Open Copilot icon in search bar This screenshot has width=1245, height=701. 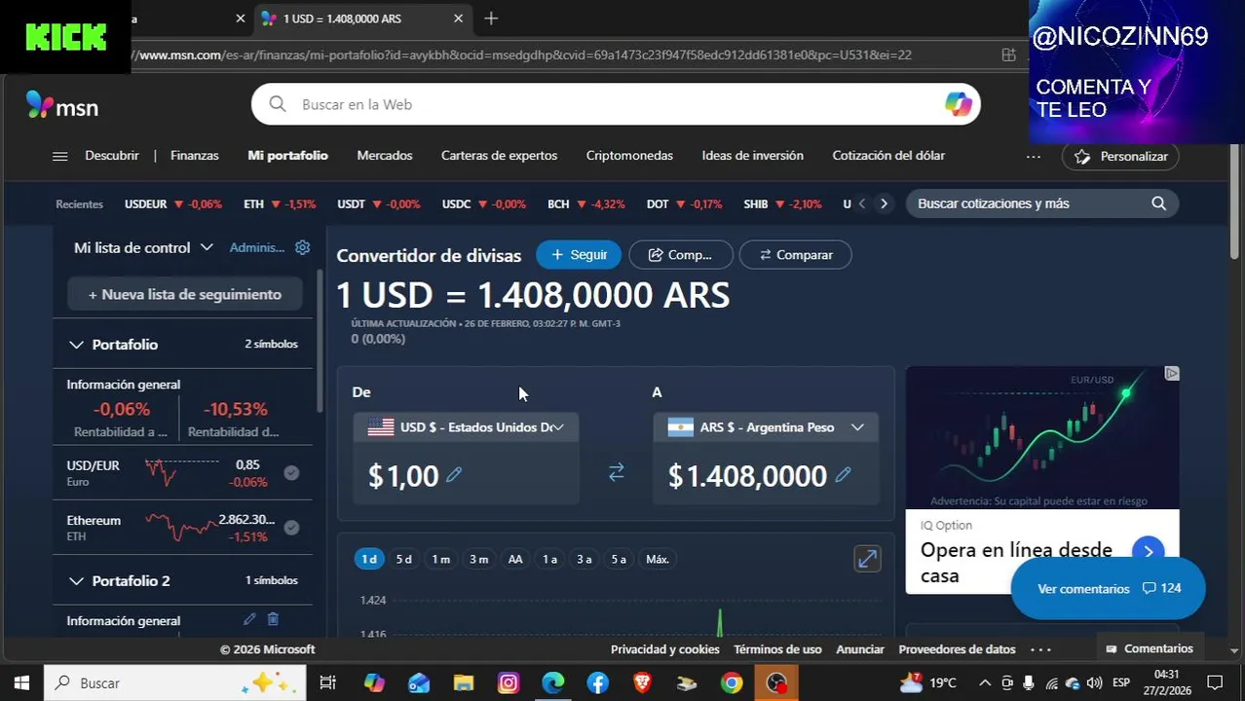958,104
